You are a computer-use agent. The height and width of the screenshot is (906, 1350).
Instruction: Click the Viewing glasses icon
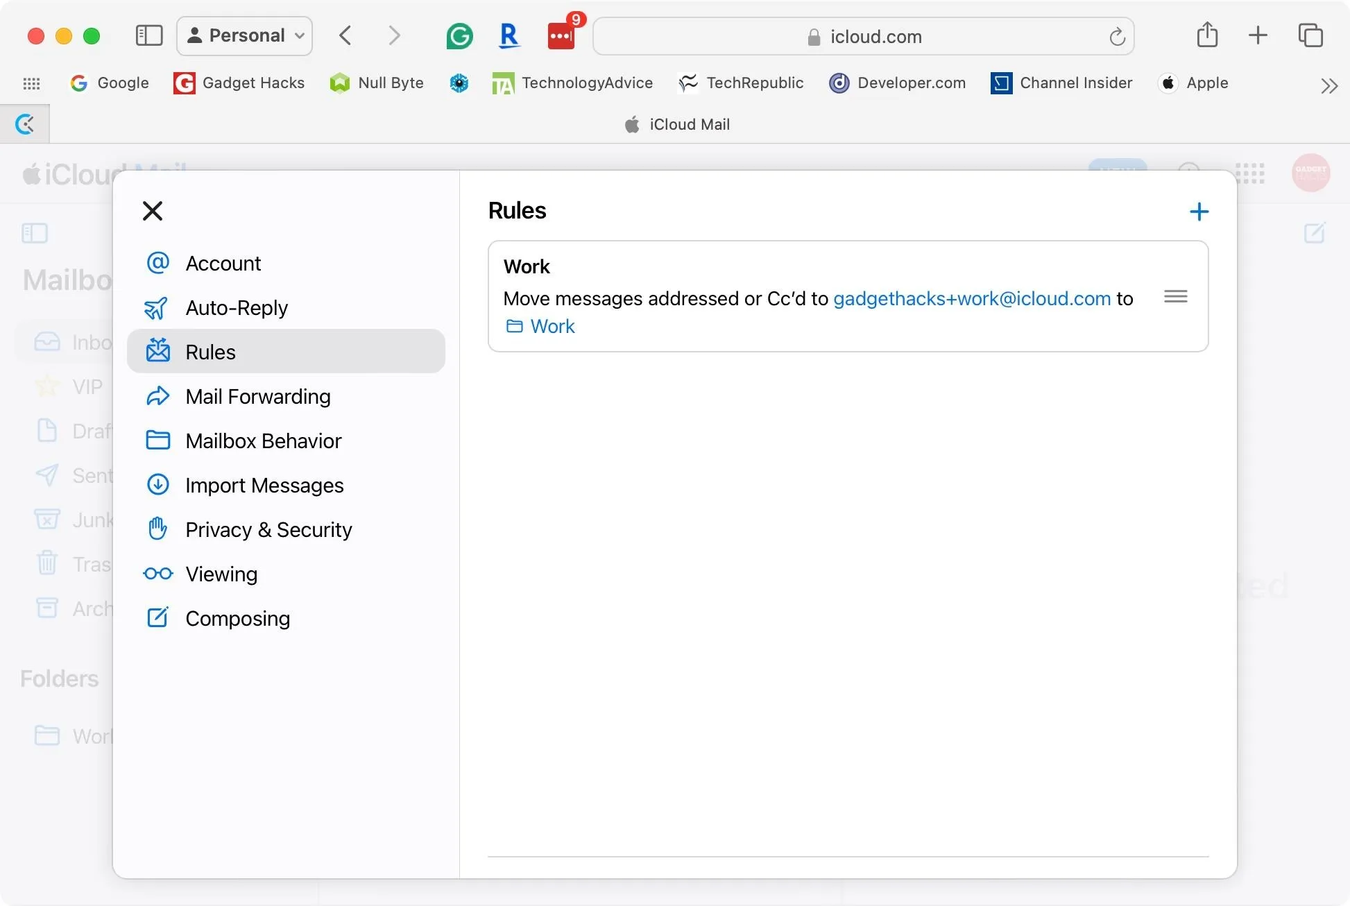[x=158, y=574]
